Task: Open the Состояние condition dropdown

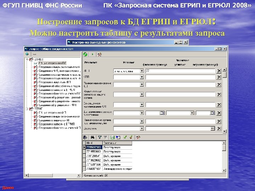Action: pos(142,128)
